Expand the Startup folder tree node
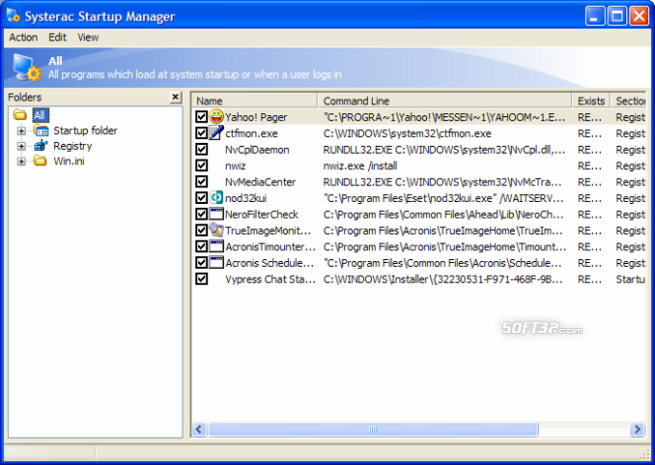 [x=21, y=131]
